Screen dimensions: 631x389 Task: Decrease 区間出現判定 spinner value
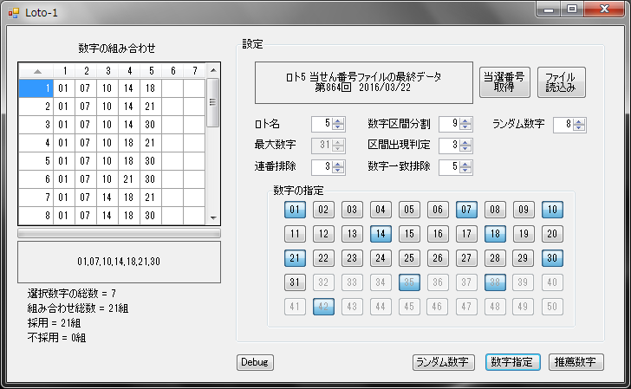tap(465, 149)
